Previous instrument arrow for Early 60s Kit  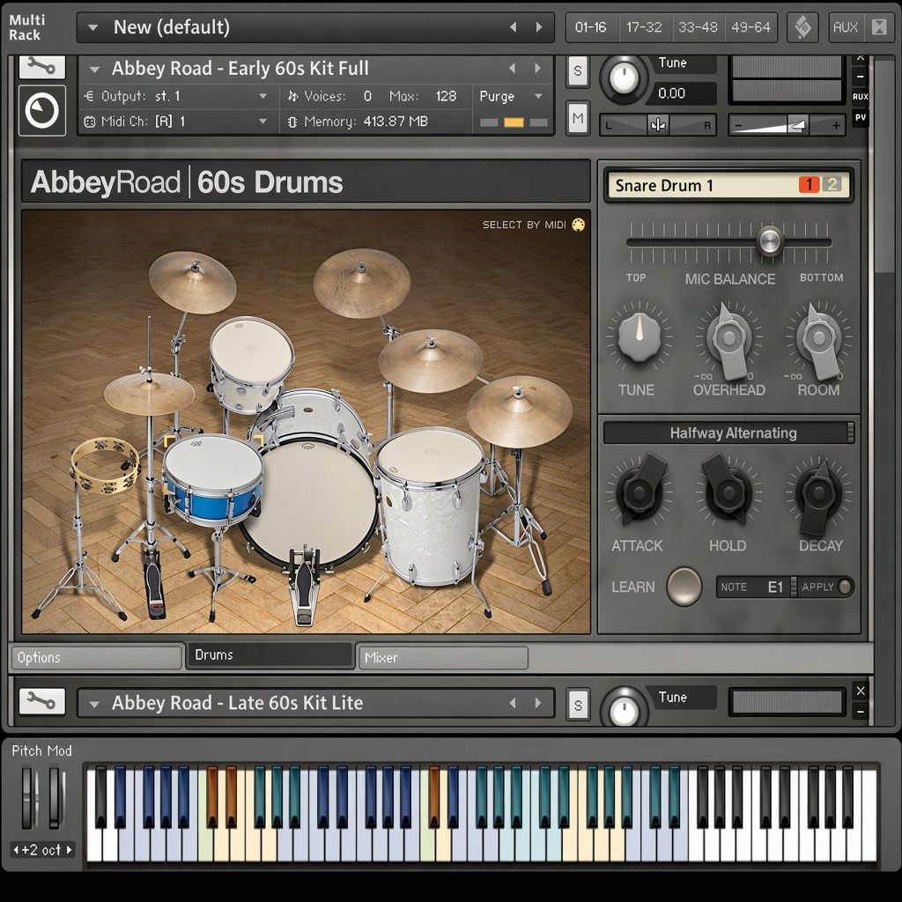tap(512, 69)
